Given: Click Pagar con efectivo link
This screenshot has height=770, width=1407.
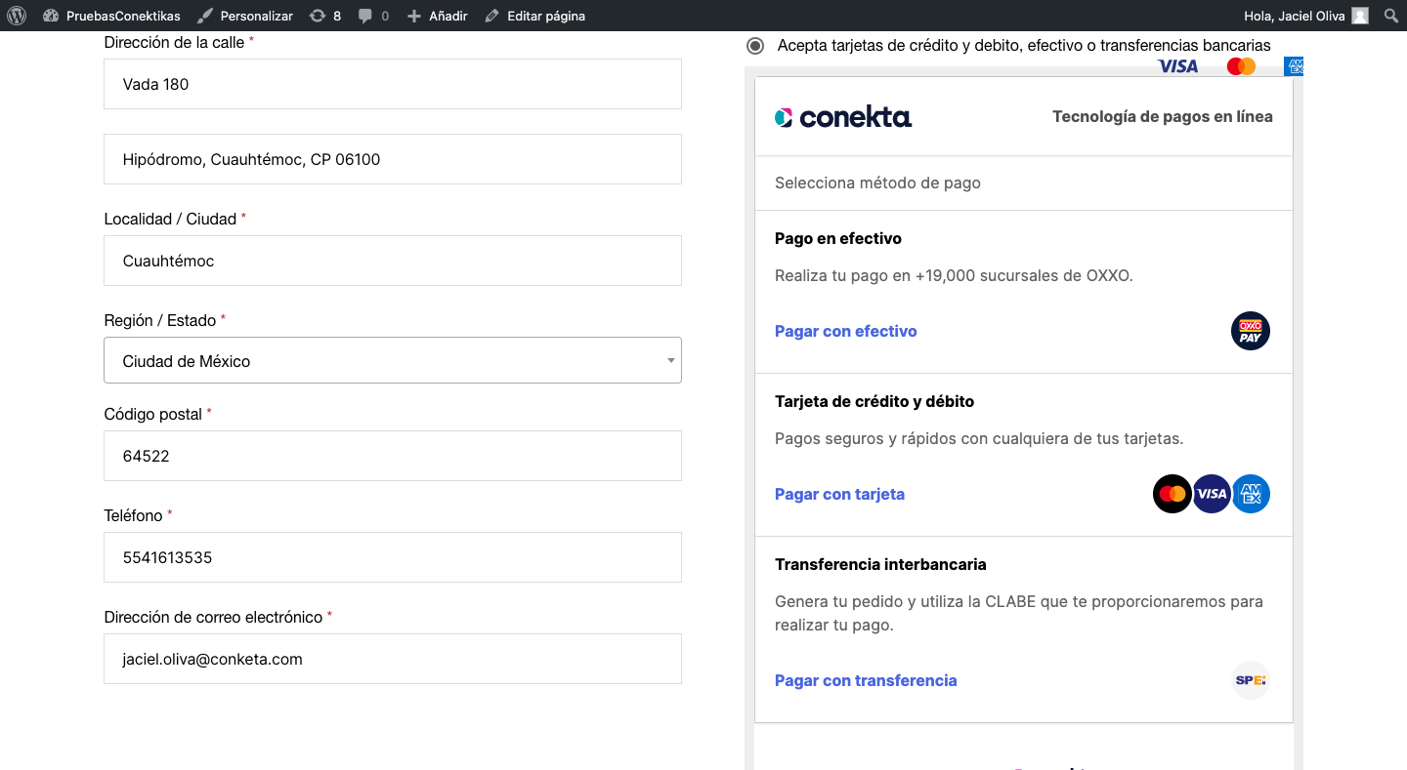Looking at the screenshot, I should click(x=846, y=331).
